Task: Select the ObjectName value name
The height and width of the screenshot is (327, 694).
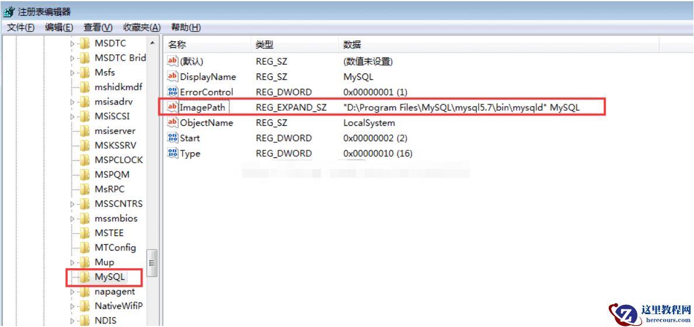Action: 206,123
